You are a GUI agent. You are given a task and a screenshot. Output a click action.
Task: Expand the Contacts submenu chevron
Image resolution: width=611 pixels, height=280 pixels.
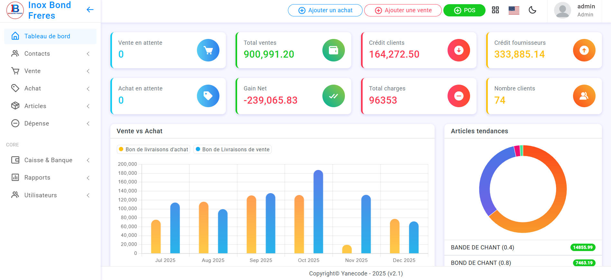(88, 54)
